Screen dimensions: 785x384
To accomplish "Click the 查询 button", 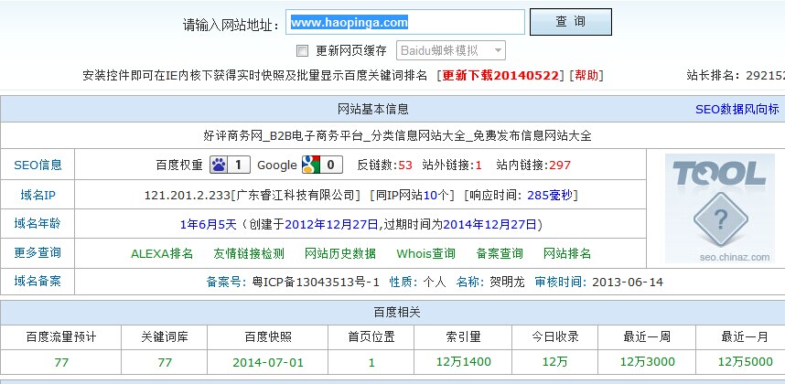I will [571, 22].
